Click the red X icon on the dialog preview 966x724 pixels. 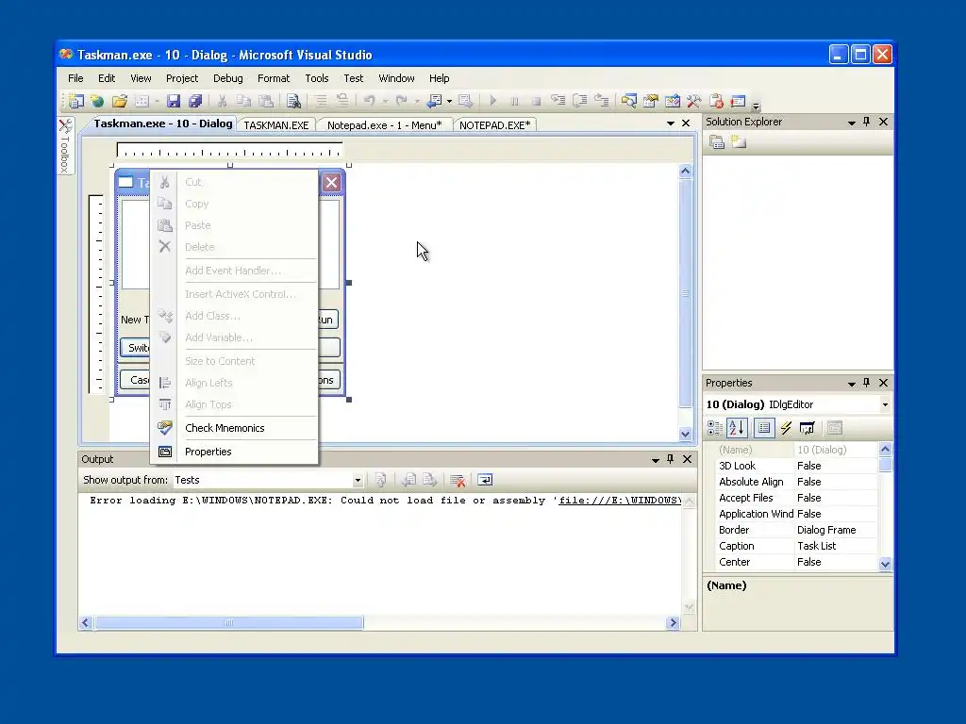[331, 182]
